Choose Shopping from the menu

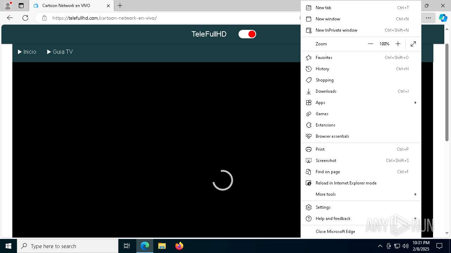(361, 80)
